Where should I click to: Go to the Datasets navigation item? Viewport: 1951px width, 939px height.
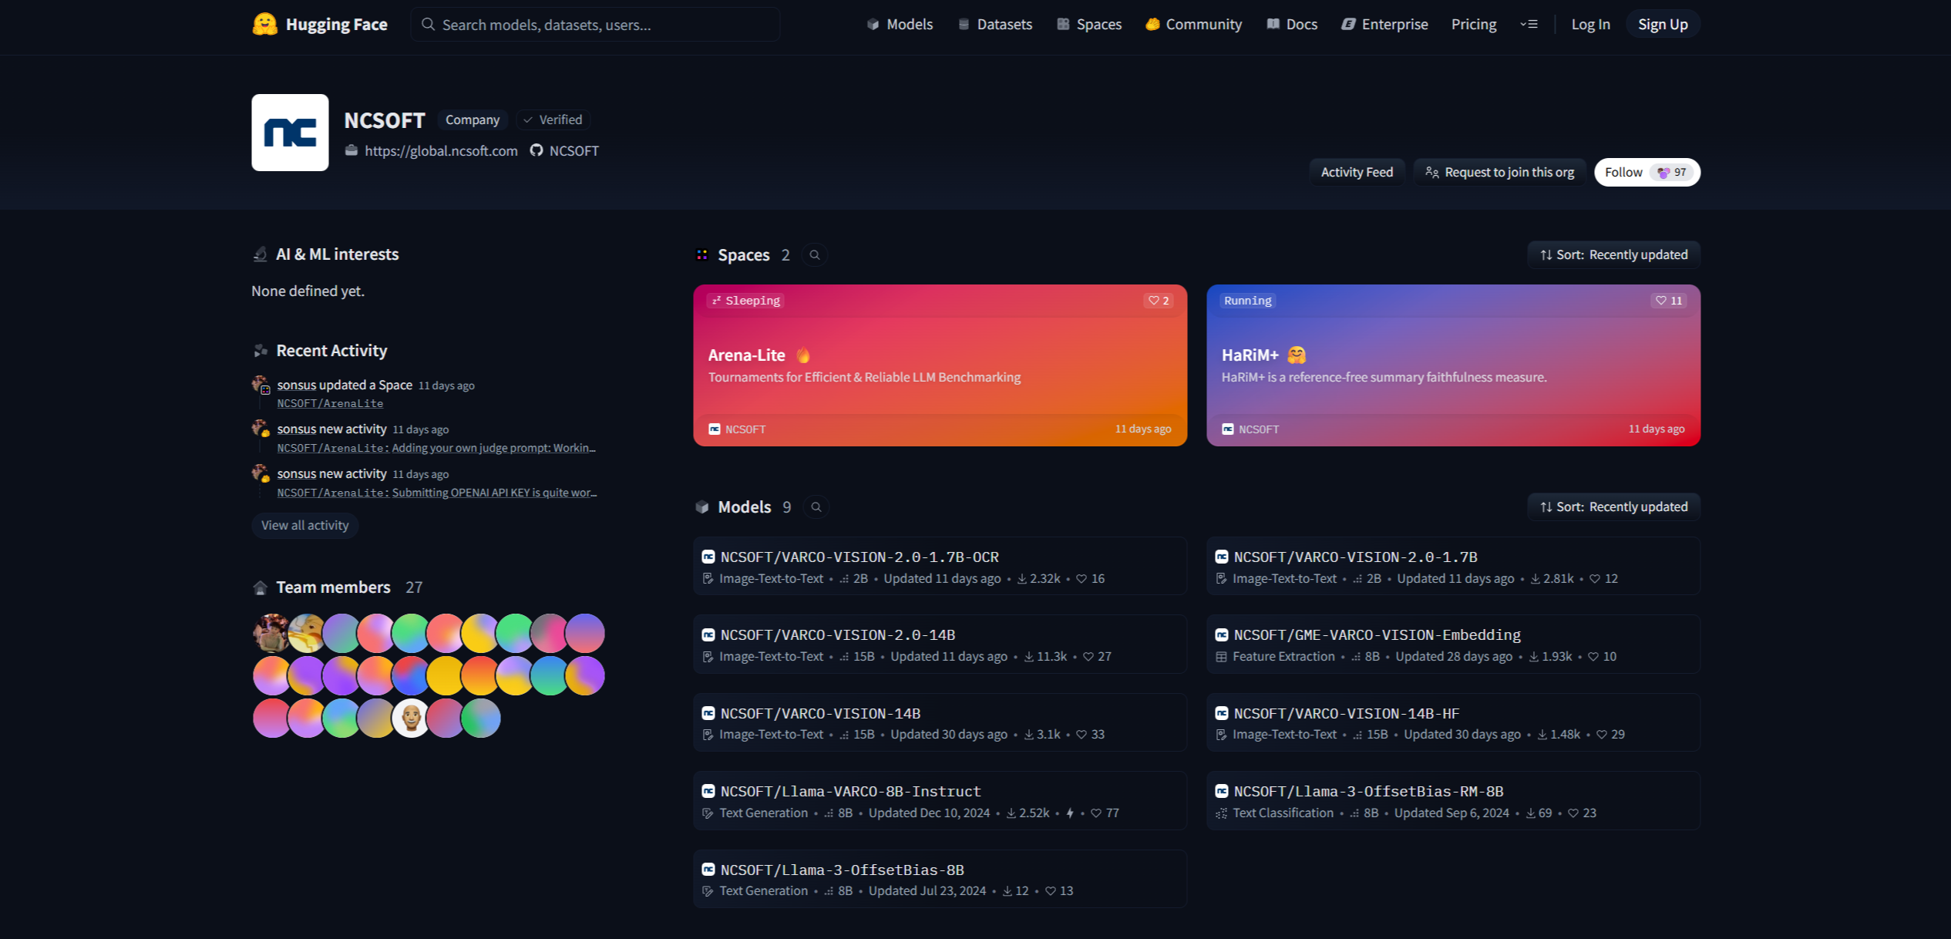994,24
